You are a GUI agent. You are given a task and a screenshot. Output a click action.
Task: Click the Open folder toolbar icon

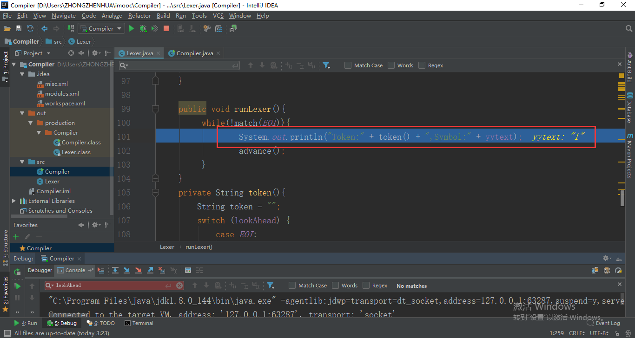(7, 28)
